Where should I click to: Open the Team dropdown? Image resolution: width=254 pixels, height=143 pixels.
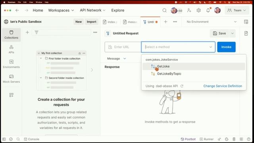(x=237, y=10)
